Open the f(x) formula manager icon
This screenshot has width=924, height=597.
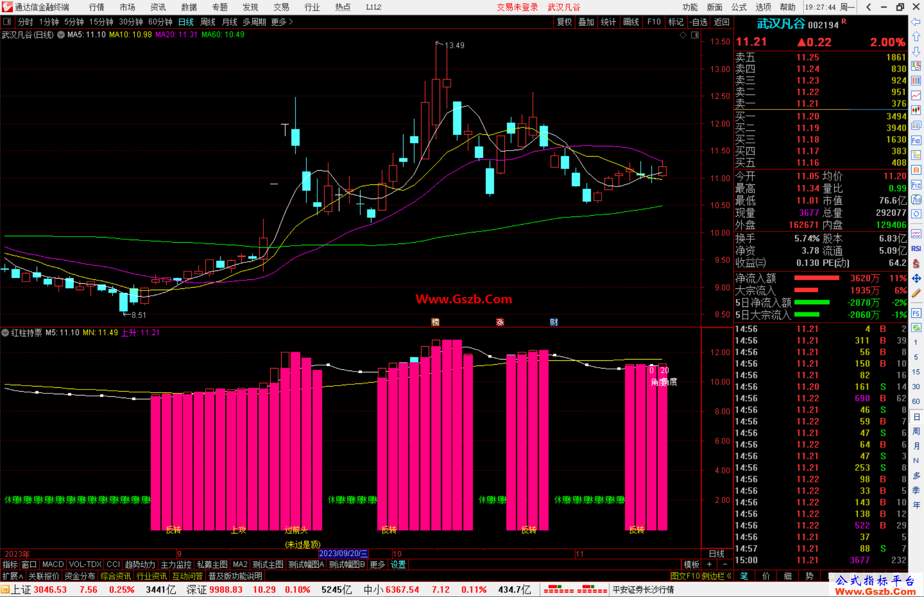tap(916, 199)
